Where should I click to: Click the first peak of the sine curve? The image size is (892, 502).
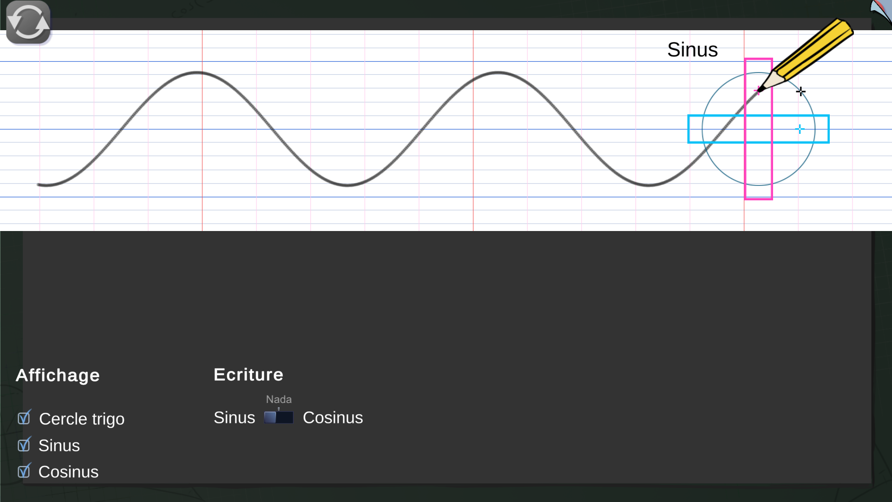[197, 73]
